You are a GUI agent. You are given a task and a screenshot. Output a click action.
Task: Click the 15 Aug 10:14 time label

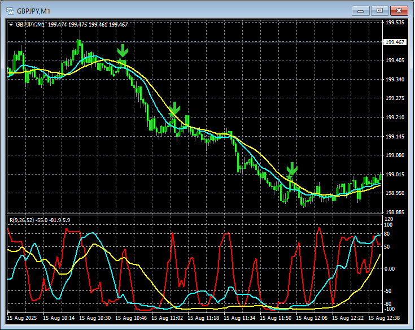point(59,318)
